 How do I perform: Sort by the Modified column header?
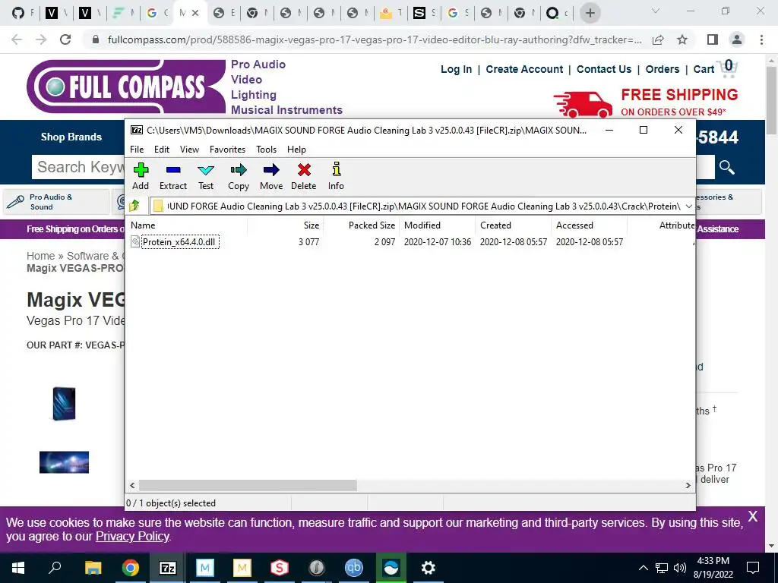[x=437, y=225]
